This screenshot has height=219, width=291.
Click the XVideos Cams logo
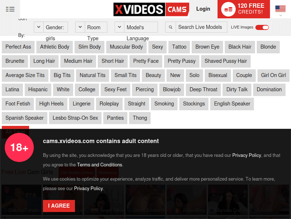click(151, 9)
